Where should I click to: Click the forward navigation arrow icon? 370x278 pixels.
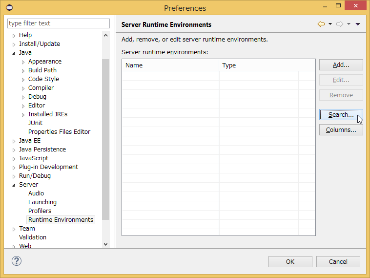point(340,24)
